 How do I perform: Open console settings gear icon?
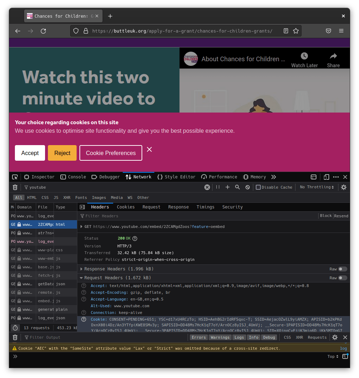(x=335, y=338)
